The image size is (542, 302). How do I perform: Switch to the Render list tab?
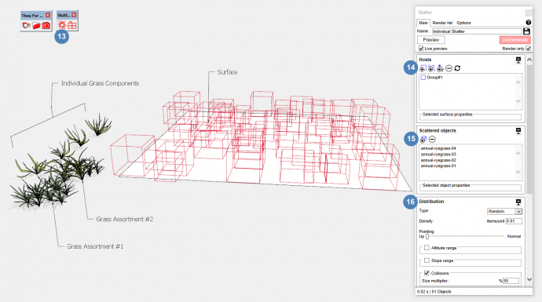coord(442,23)
